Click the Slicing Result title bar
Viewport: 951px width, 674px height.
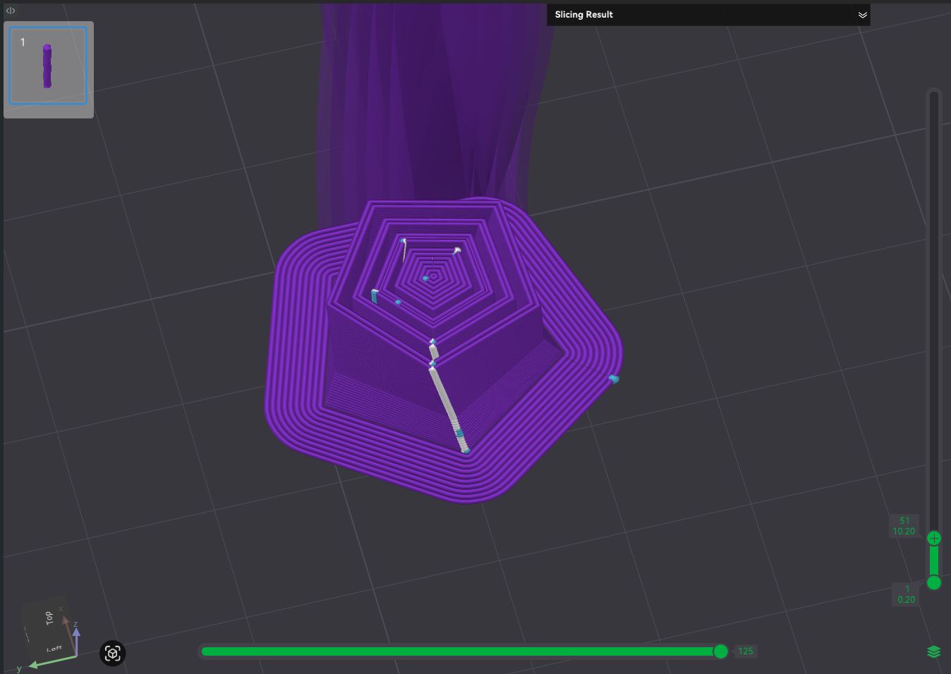[x=708, y=15]
